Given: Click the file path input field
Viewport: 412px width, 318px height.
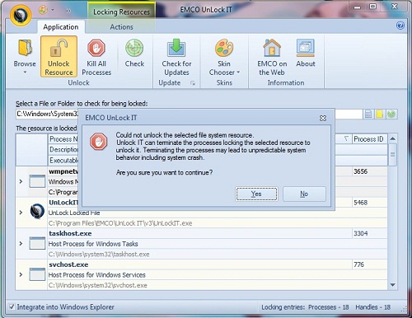Looking at the screenshot, I should pyautogui.click(x=190, y=114).
